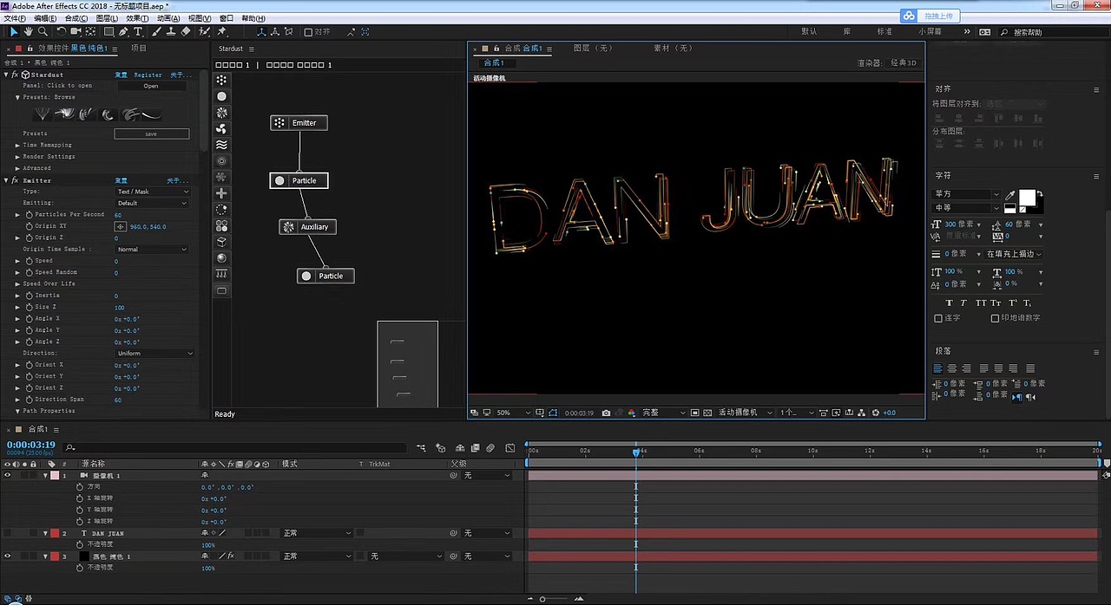Open Origin Time Sample dropdown Normal
Screen dimensions: 1111x605
pos(152,249)
